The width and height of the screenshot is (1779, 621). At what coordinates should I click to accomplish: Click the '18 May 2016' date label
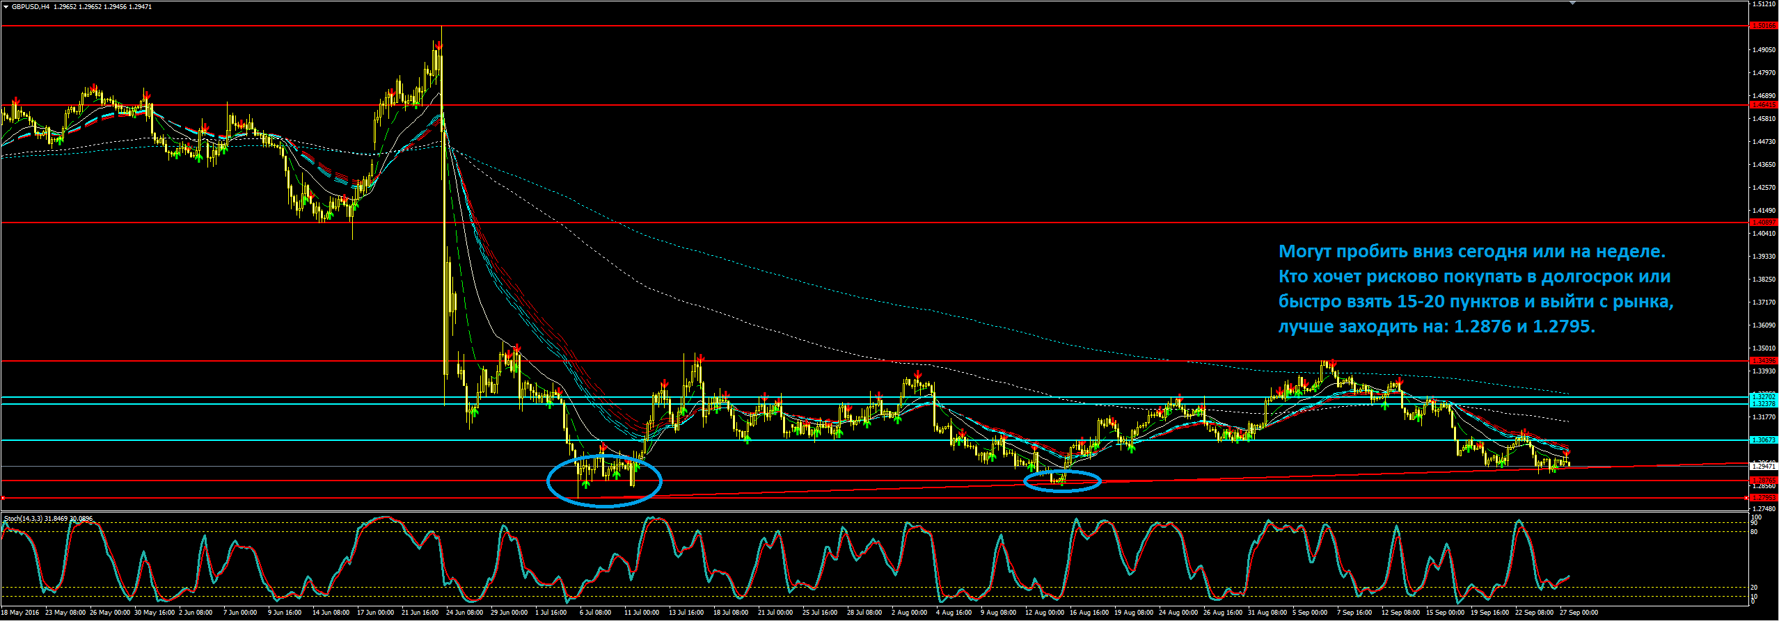[x=19, y=613]
